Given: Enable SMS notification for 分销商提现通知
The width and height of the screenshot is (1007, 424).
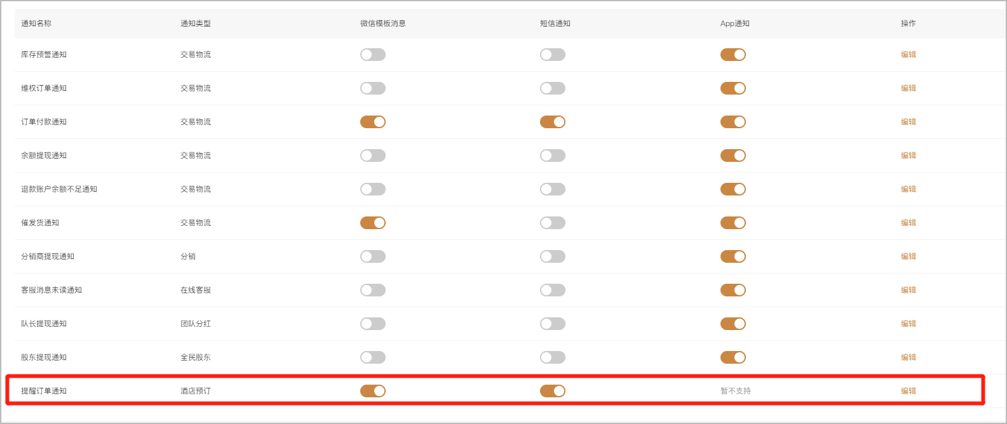Looking at the screenshot, I should click(553, 256).
